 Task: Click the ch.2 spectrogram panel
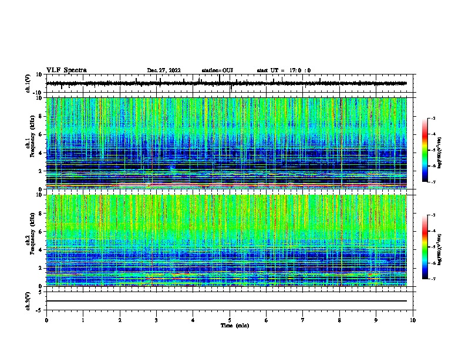(227, 241)
